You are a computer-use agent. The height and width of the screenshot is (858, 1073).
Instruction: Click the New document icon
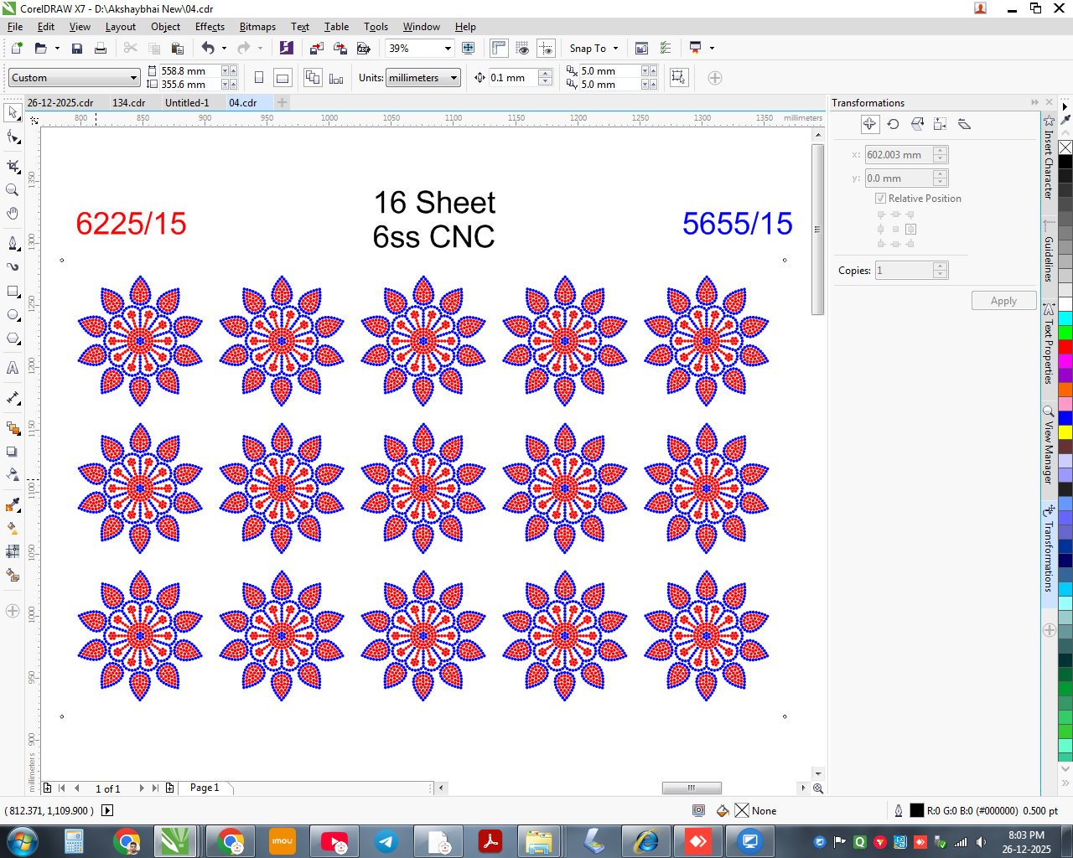(x=17, y=49)
